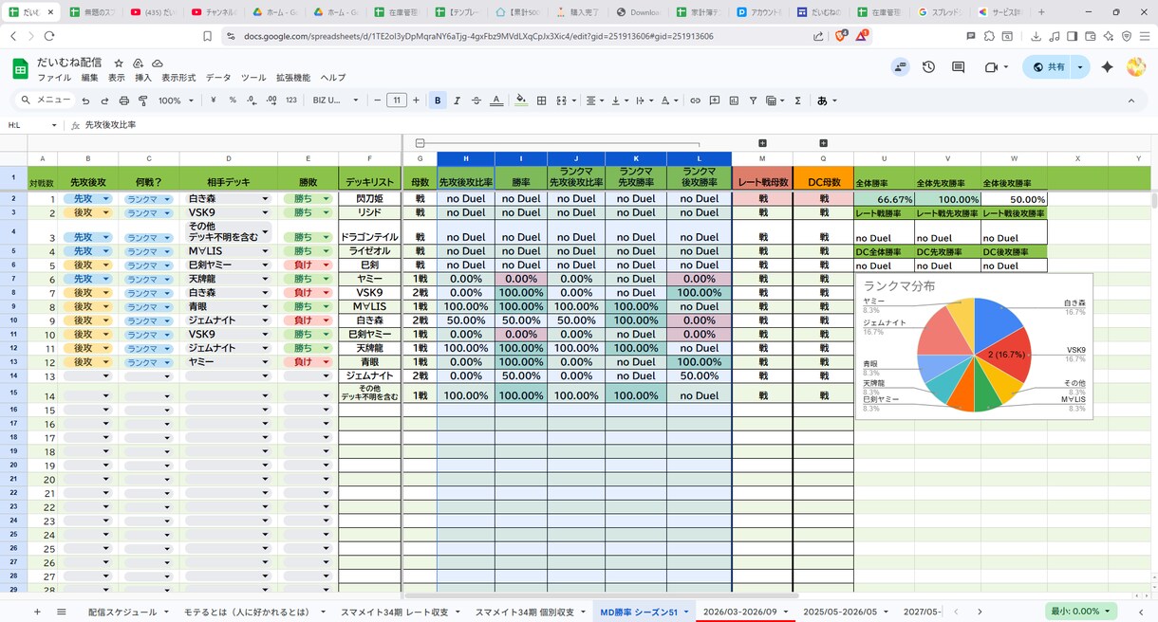Click the formula bar containing 先攻後攻比率
The image size is (1158, 622).
pyautogui.click(x=617, y=124)
